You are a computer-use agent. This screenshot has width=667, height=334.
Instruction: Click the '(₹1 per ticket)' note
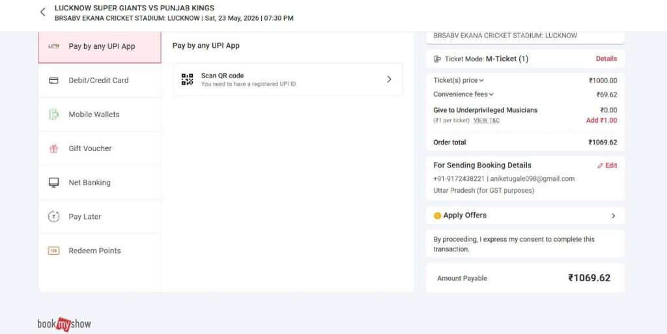[x=451, y=120]
